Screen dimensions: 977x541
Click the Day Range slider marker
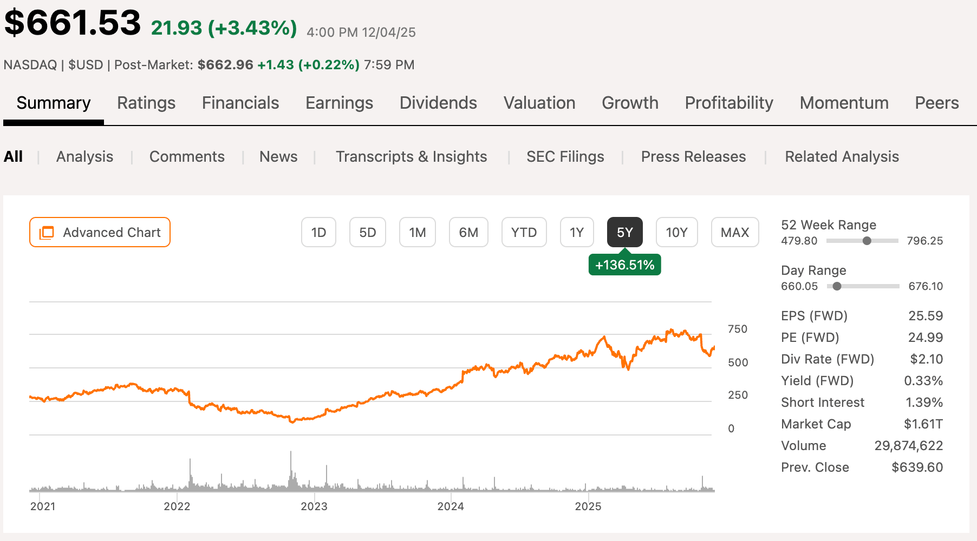[x=837, y=286]
